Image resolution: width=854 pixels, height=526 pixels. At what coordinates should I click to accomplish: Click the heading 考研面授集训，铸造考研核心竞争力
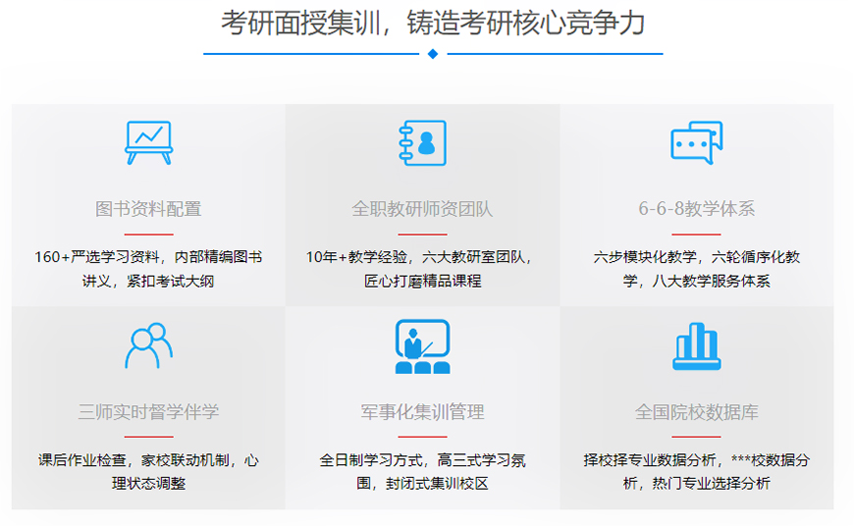click(x=433, y=24)
